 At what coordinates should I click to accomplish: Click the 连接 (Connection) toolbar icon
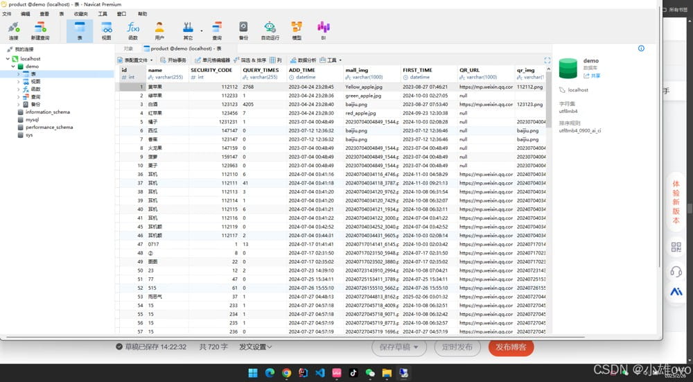[14, 30]
